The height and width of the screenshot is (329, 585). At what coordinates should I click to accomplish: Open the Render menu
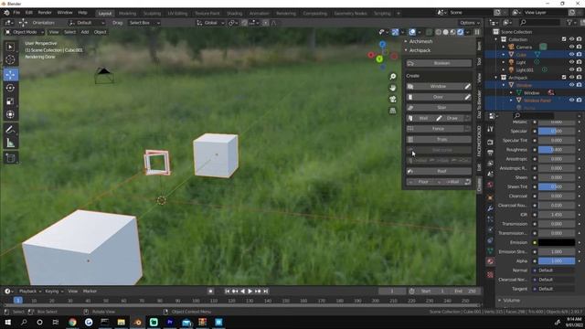[x=45, y=13]
